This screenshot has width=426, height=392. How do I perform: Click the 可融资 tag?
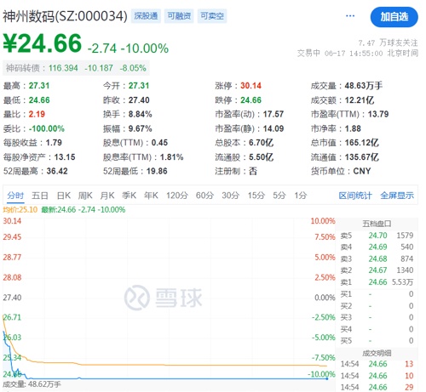coord(179,16)
